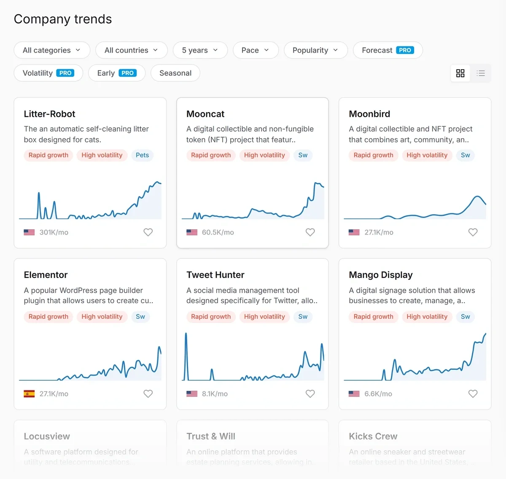Click Rapid growth tag on Elementor
Screen dimensions: 506x479
coord(48,317)
